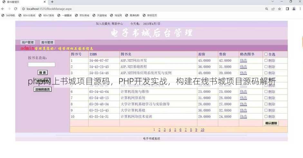The image size is (303, 158).
Task: Open the 一键重装 bookmark
Action: pos(64,15)
